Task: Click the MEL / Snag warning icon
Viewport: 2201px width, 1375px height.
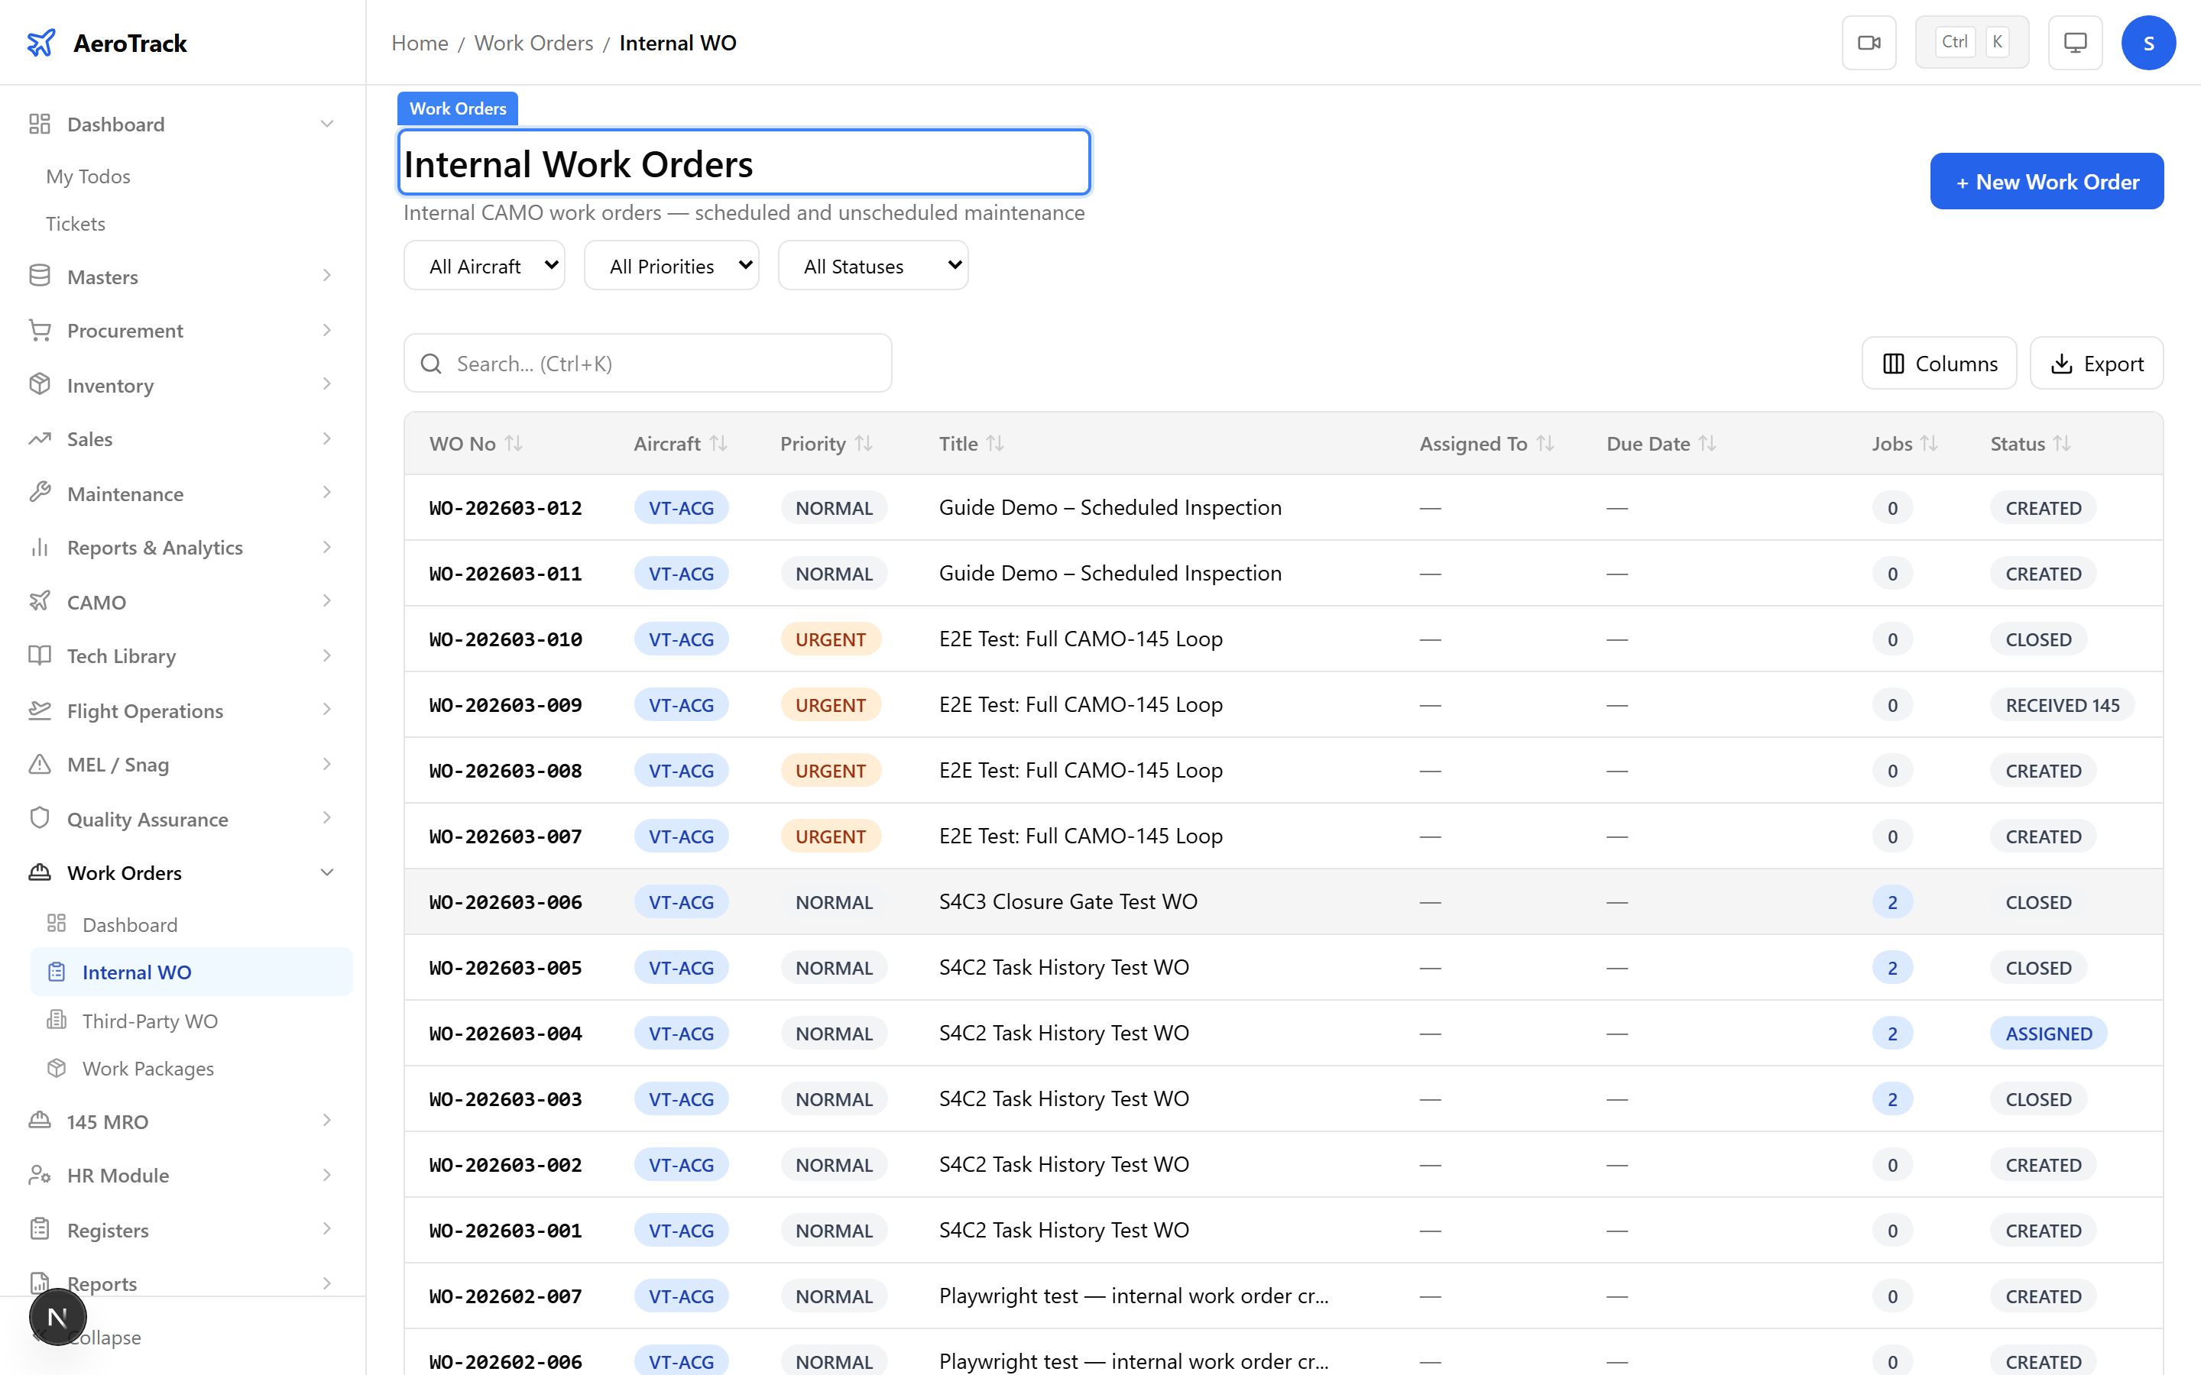Action: click(40, 765)
